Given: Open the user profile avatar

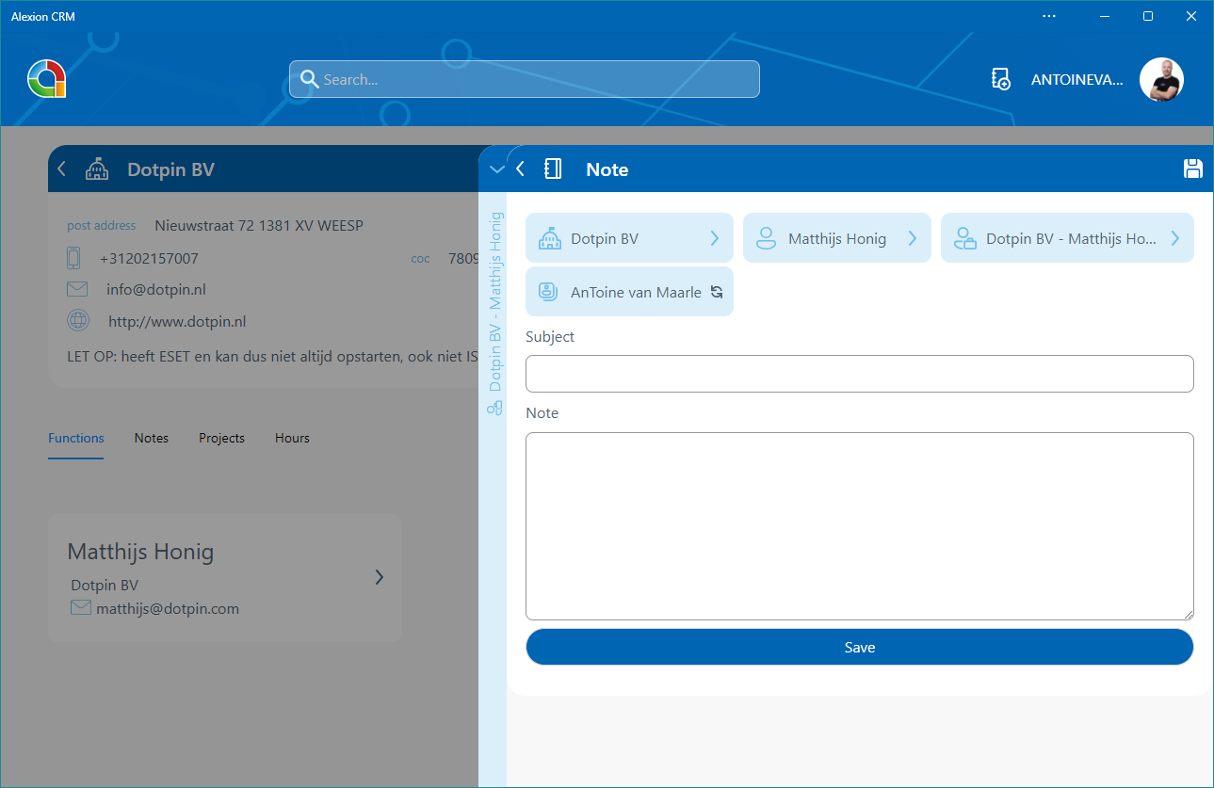Looking at the screenshot, I should 1161,80.
